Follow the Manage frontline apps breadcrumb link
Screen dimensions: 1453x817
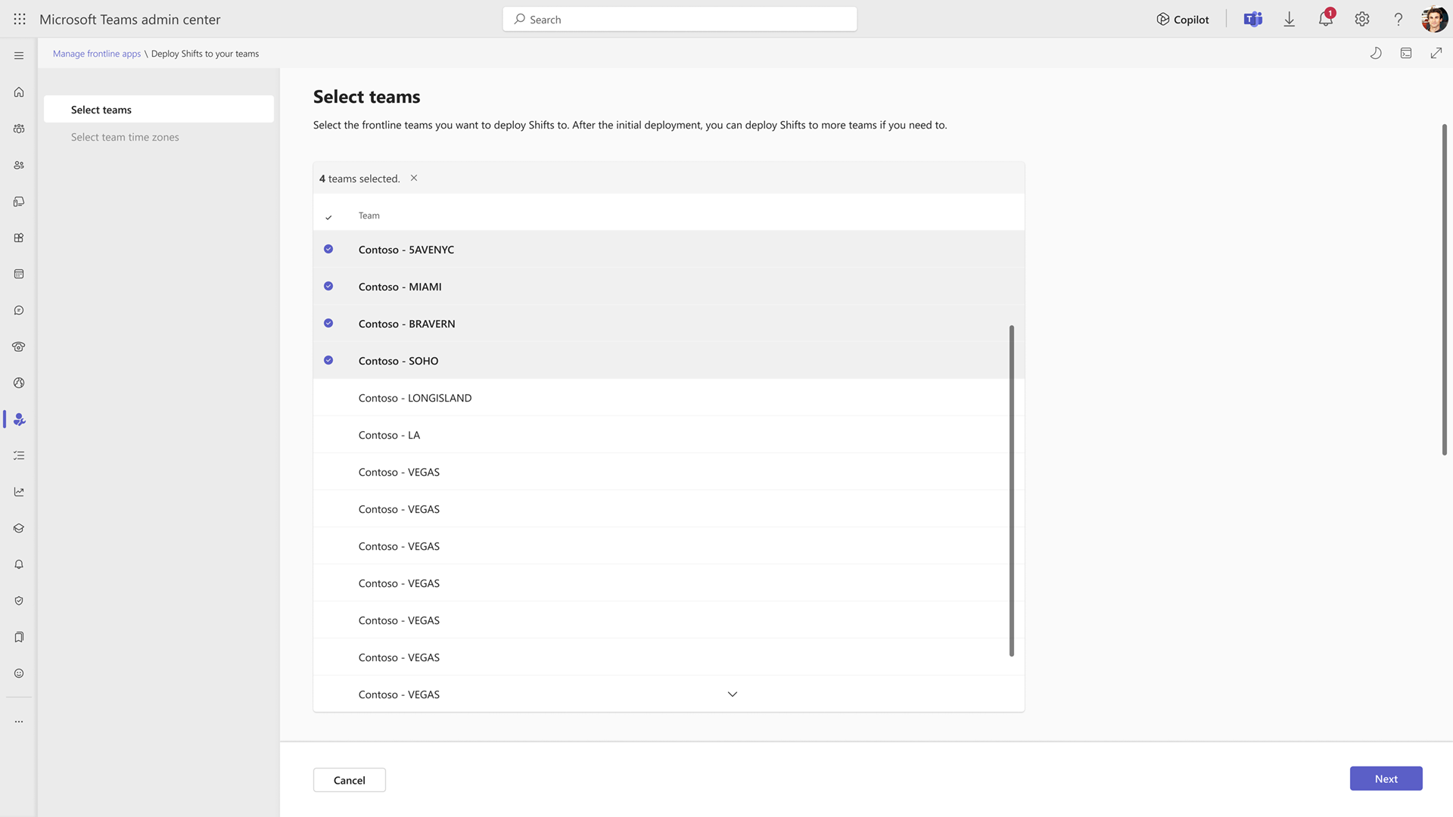point(97,54)
